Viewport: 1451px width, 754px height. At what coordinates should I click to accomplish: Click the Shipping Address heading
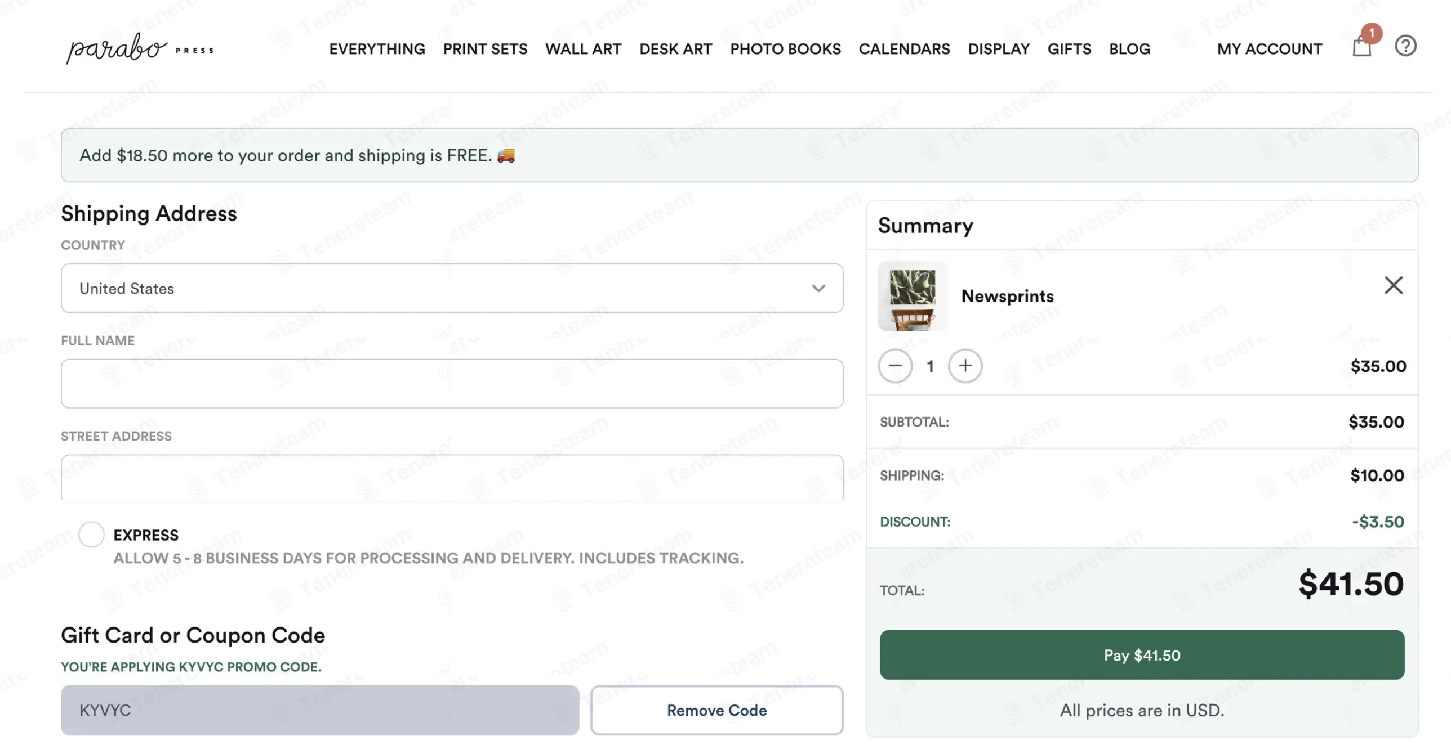149,213
